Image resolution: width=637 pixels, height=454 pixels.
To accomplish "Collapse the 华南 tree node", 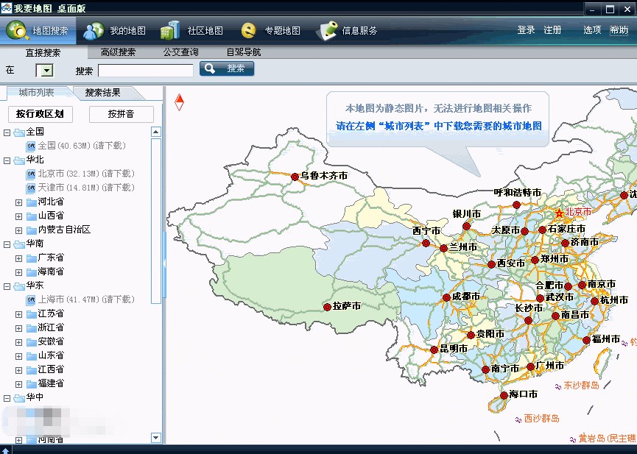I will 7,244.
